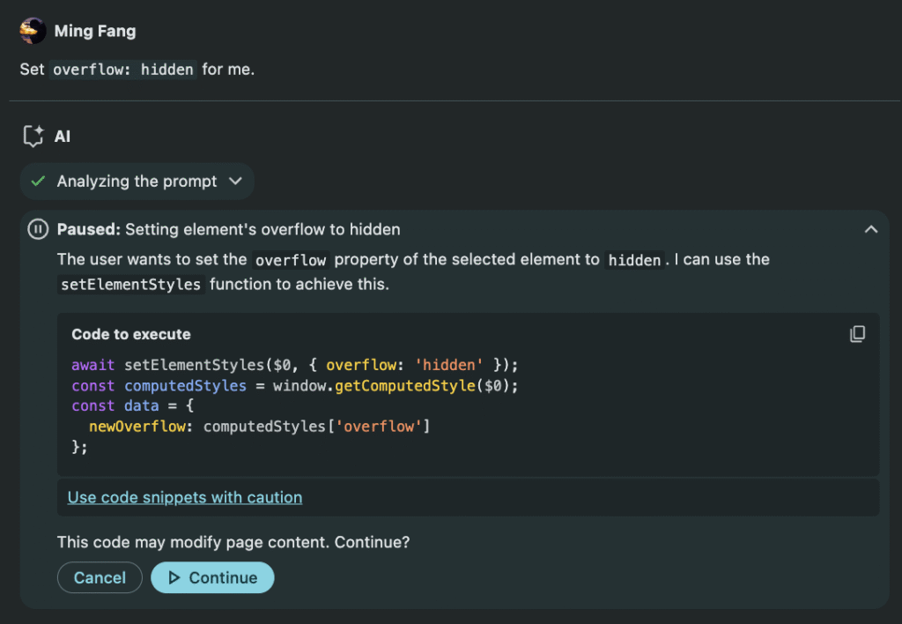Viewport: 902px width, 624px height.
Task: Click the play triangle inside the Continue button
Action: [174, 578]
